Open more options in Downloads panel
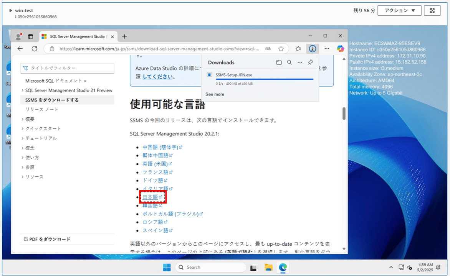This screenshot has height=276, width=450. [x=300, y=62]
